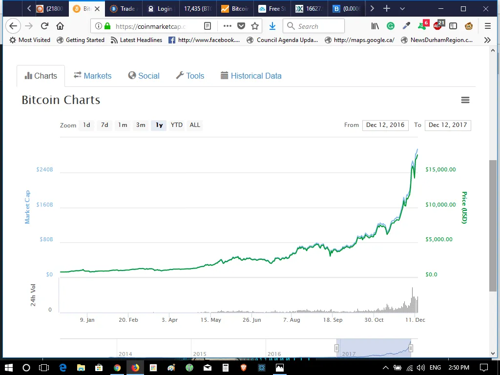Switch to the Login browser tab
The height and width of the screenshot is (375, 500).
point(161,9)
